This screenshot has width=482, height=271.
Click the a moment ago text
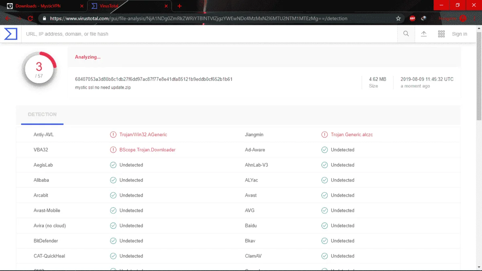pos(415,86)
